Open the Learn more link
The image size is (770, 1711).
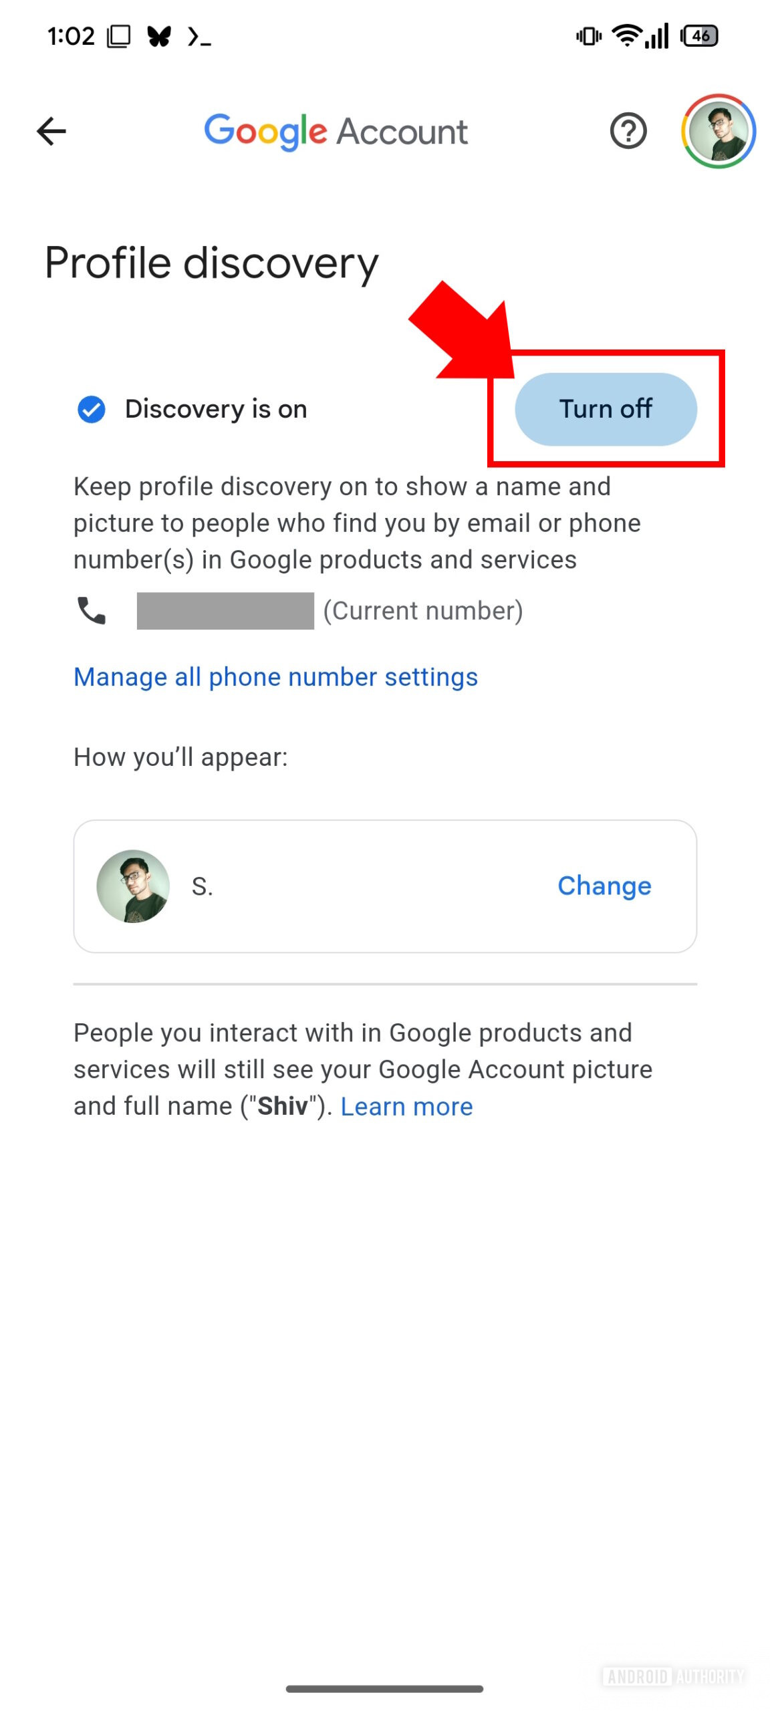[x=406, y=1107]
